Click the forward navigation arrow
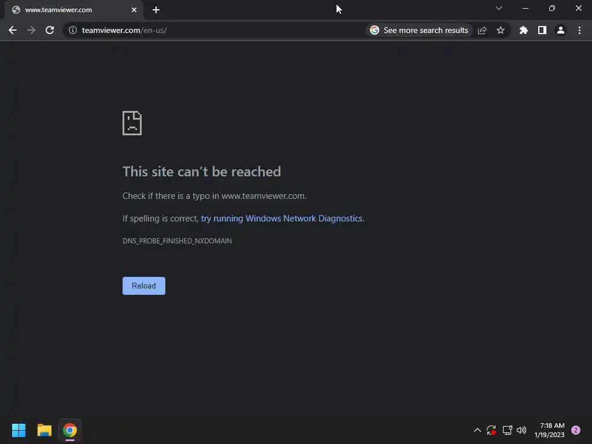Image resolution: width=592 pixels, height=444 pixels. pos(31,30)
